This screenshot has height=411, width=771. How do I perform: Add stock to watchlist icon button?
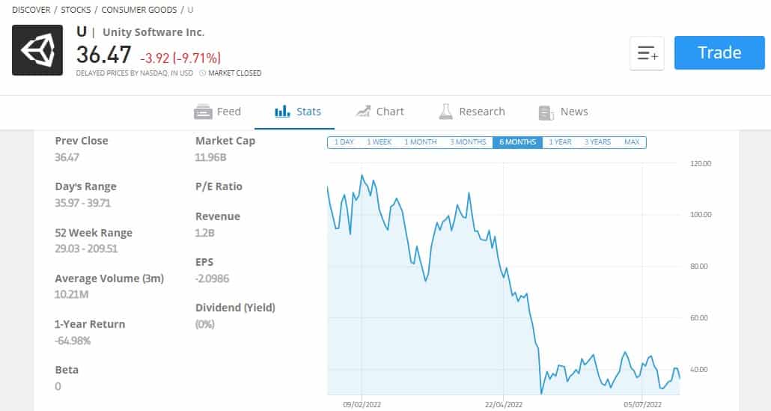(647, 53)
